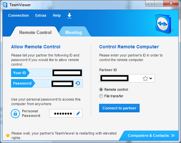This screenshot has height=143, width=181.
Task: Switch to the Remote Control tab
Action: [35, 32]
